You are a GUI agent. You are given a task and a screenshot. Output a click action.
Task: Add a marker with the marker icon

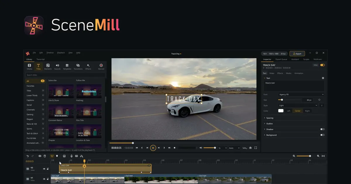(x=57, y=156)
